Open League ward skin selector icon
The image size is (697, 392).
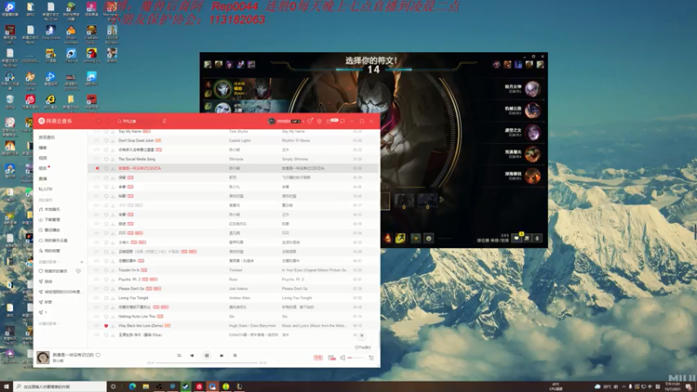tap(416, 239)
